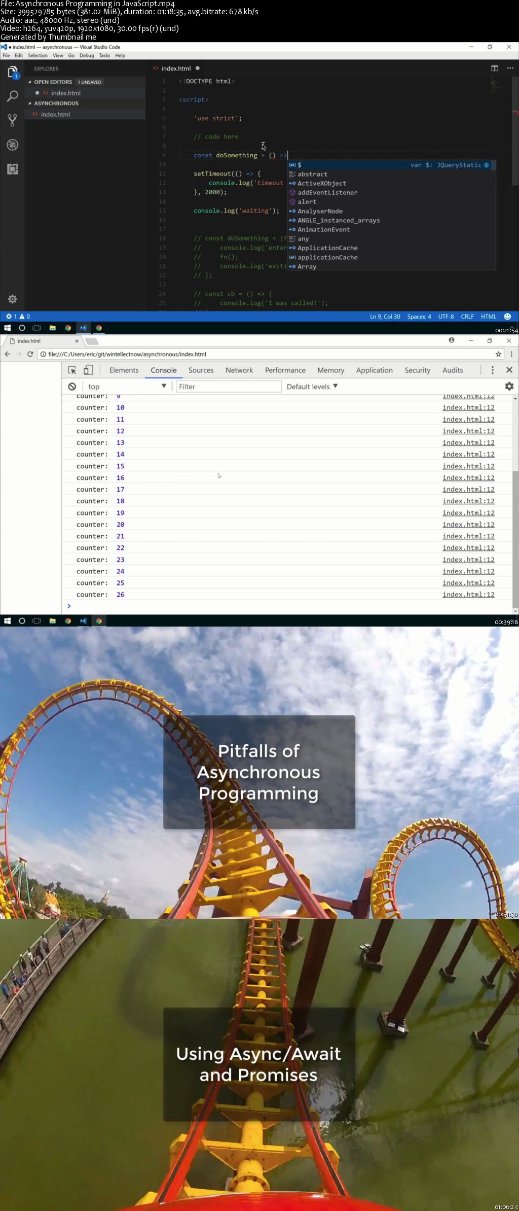Open File Explorer in upper taskbar
The image size is (519, 1211).
52,328
